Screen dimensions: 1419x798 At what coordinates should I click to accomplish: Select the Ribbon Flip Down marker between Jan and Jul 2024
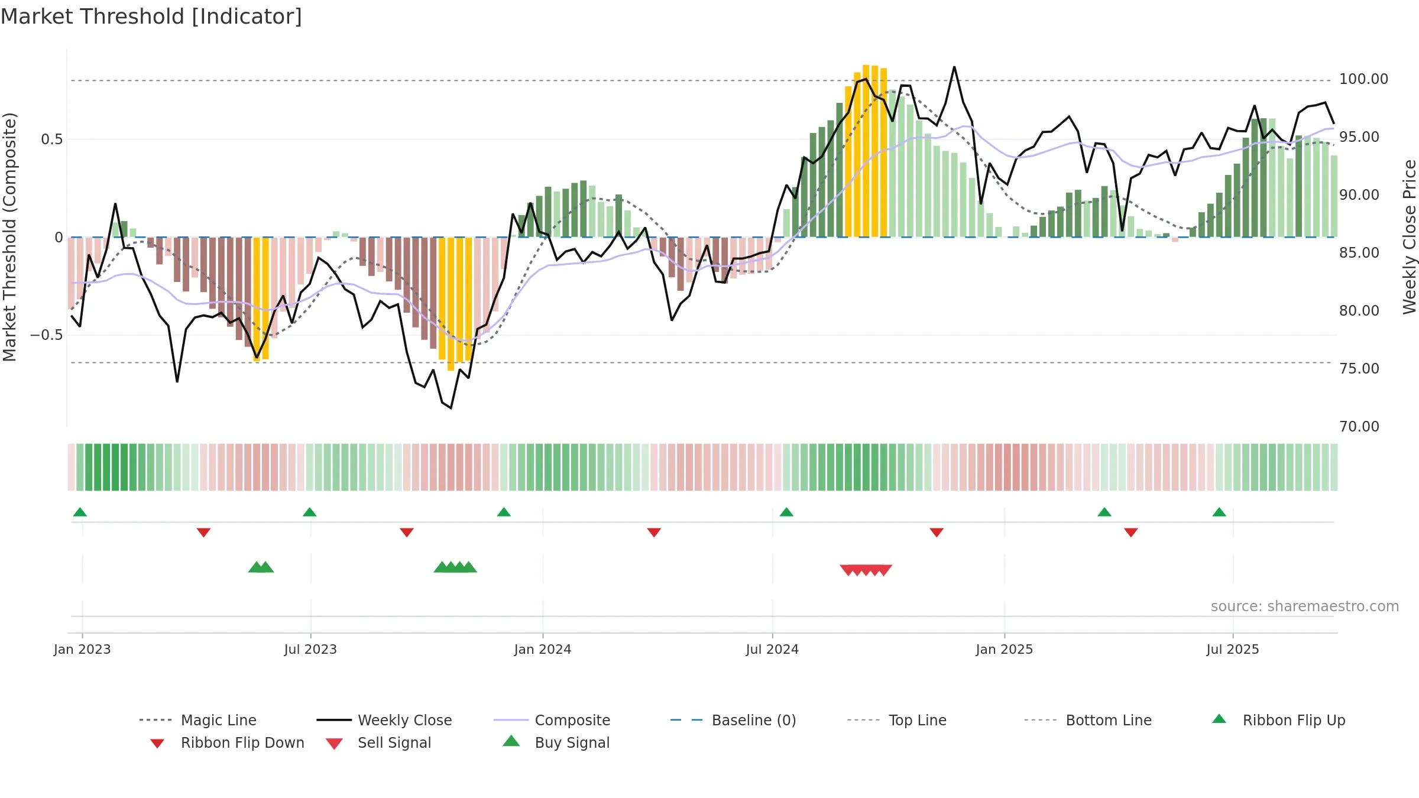pos(654,533)
